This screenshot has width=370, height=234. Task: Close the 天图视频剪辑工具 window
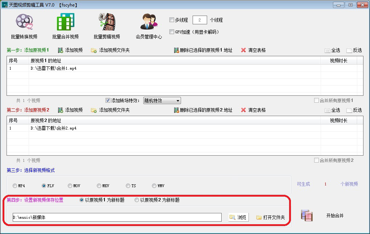362,5
